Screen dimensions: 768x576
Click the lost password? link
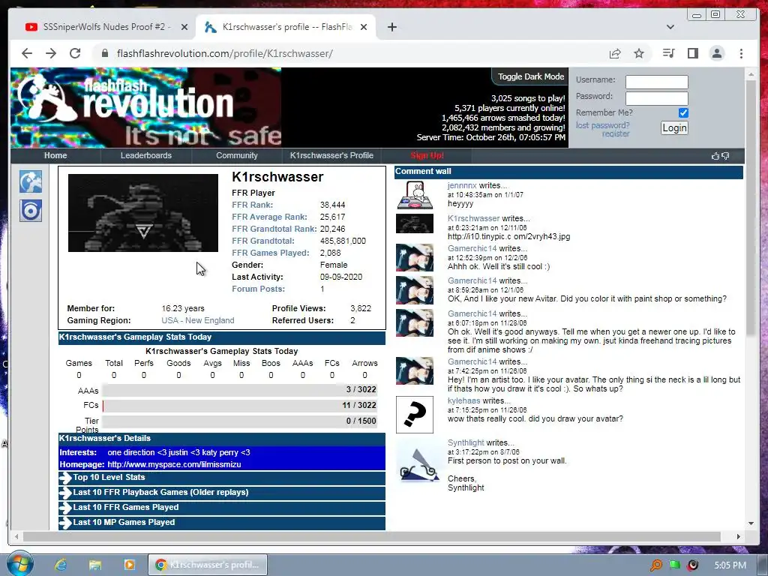coord(602,125)
